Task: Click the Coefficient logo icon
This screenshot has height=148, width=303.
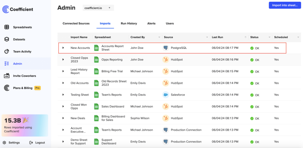Action: pos(6,9)
